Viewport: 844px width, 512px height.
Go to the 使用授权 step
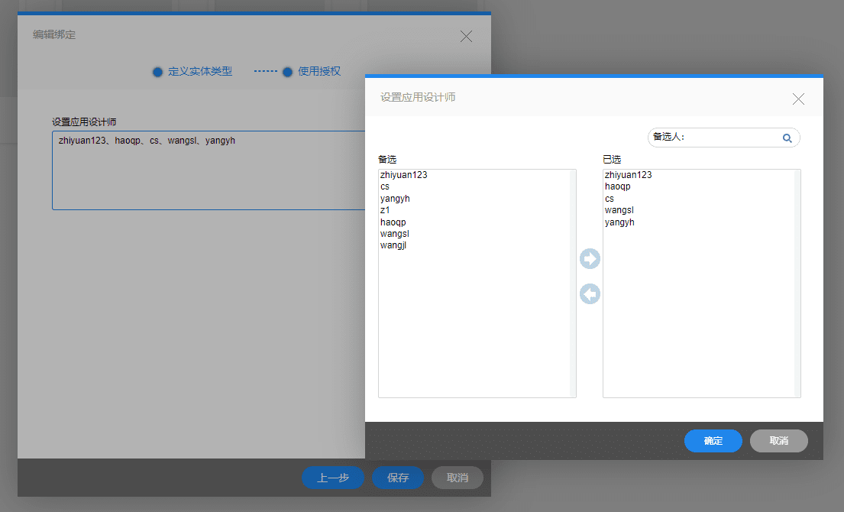[312, 72]
